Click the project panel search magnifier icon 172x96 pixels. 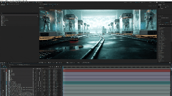pyautogui.click(x=2, y=13)
